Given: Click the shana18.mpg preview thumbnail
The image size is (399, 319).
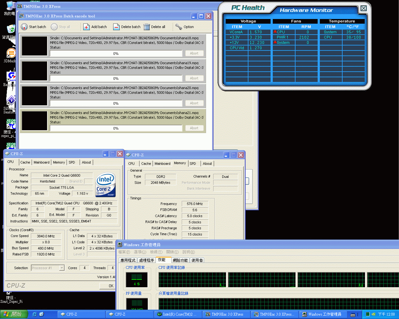Looking at the screenshot, I should coord(35,46).
